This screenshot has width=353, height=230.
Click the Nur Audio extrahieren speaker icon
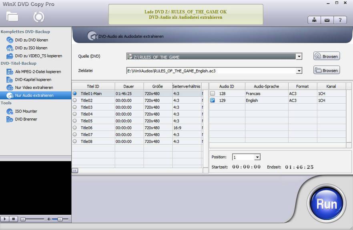click(x=10, y=96)
